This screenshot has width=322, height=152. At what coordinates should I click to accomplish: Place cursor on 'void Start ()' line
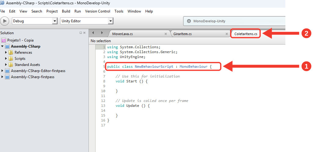coord(132,81)
